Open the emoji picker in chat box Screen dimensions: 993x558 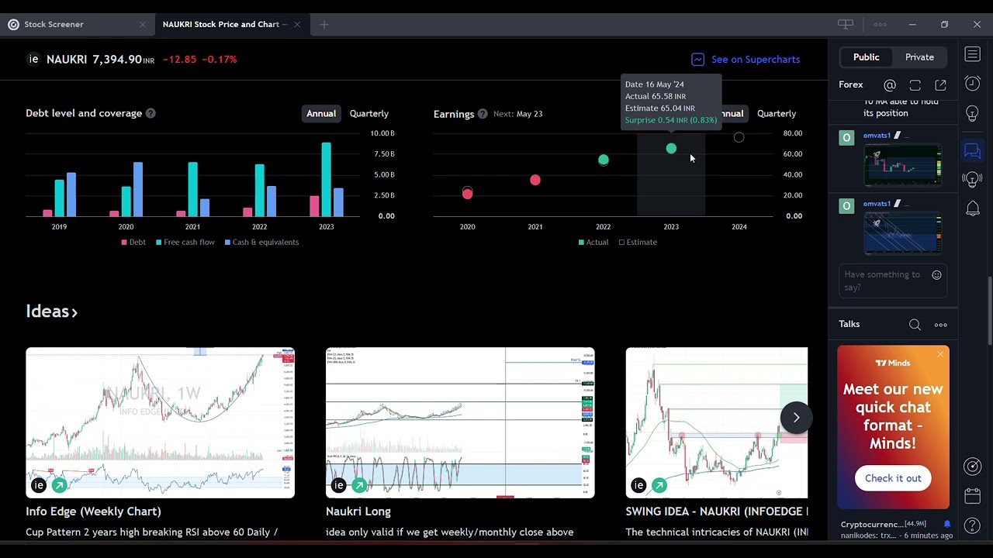936,275
